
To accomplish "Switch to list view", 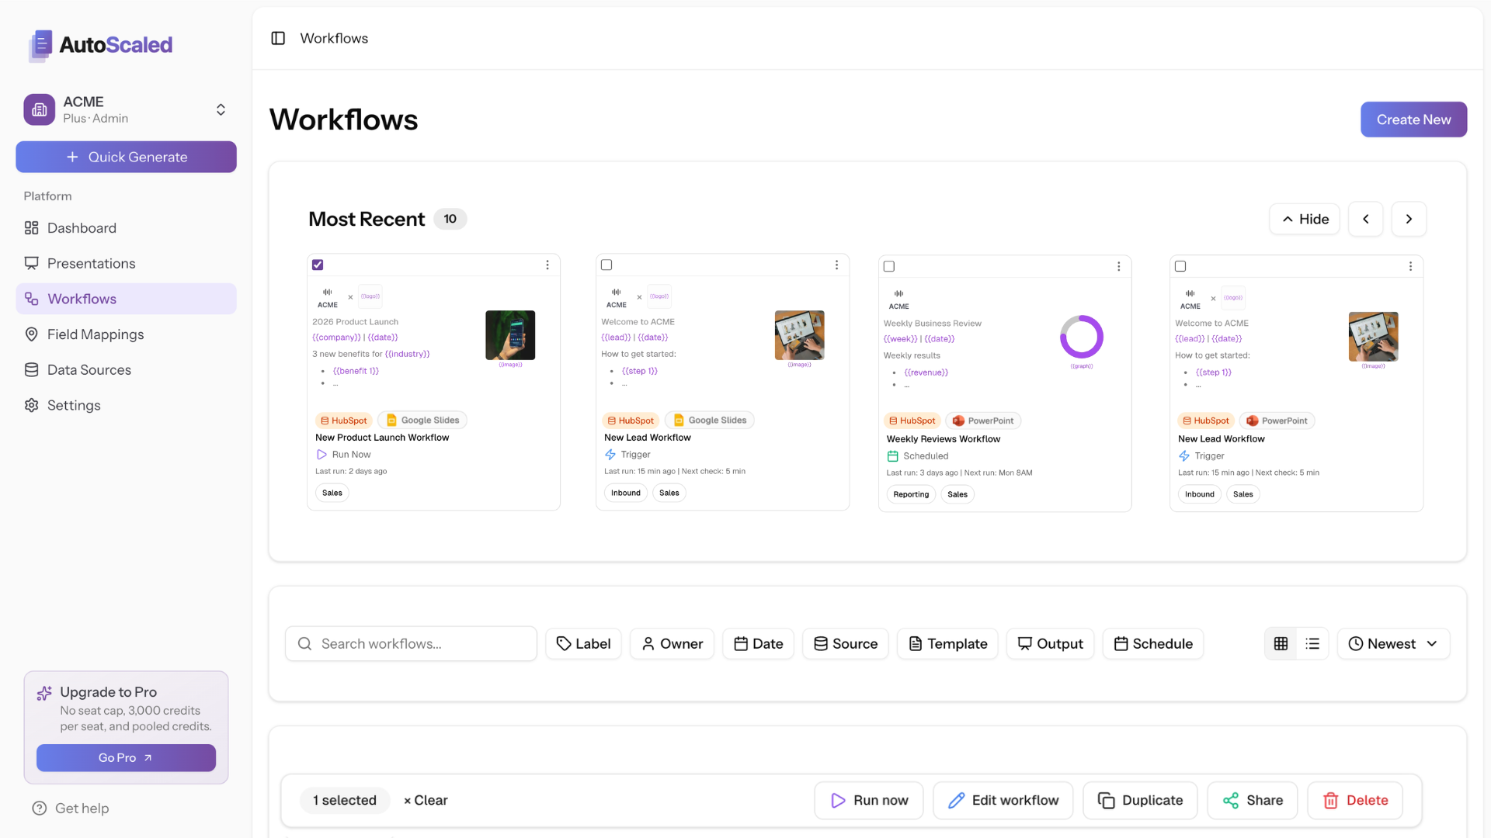I will click(1312, 644).
